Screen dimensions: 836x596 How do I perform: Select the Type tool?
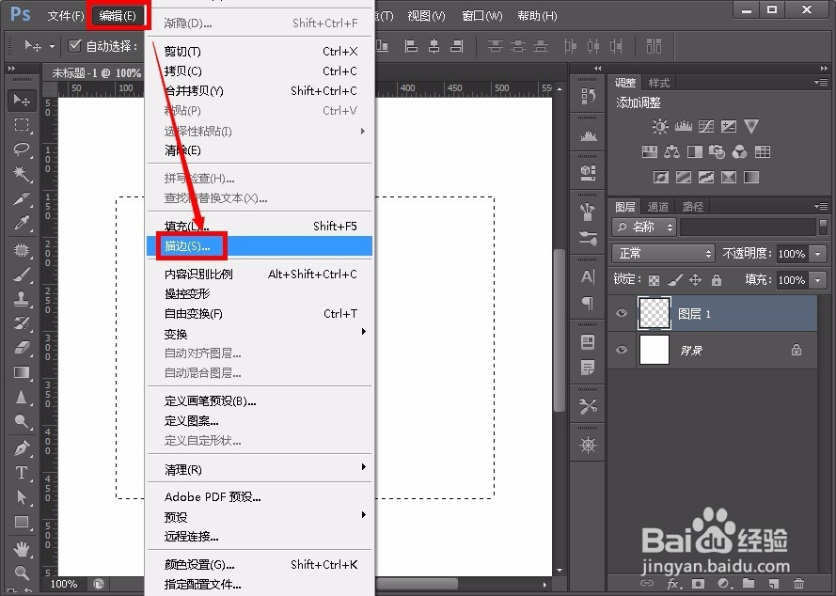click(x=22, y=473)
